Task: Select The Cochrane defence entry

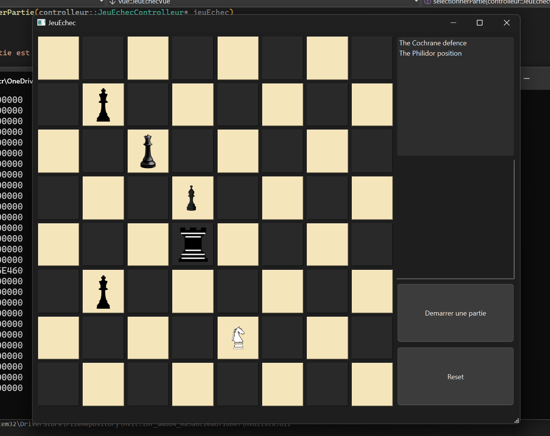Action: click(x=433, y=43)
